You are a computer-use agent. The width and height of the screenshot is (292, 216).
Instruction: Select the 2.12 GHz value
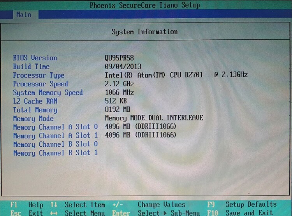119,84
